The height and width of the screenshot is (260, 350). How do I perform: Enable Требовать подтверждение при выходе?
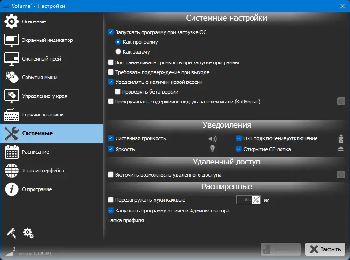click(x=110, y=72)
